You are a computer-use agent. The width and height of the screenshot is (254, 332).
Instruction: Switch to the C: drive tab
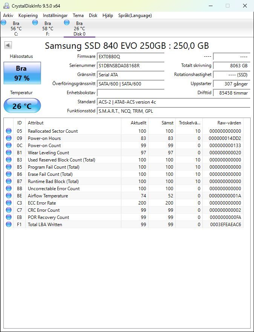(16, 28)
